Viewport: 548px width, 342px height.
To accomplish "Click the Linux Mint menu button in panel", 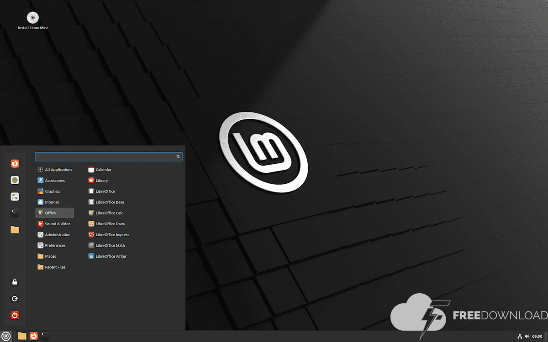I will point(6,336).
